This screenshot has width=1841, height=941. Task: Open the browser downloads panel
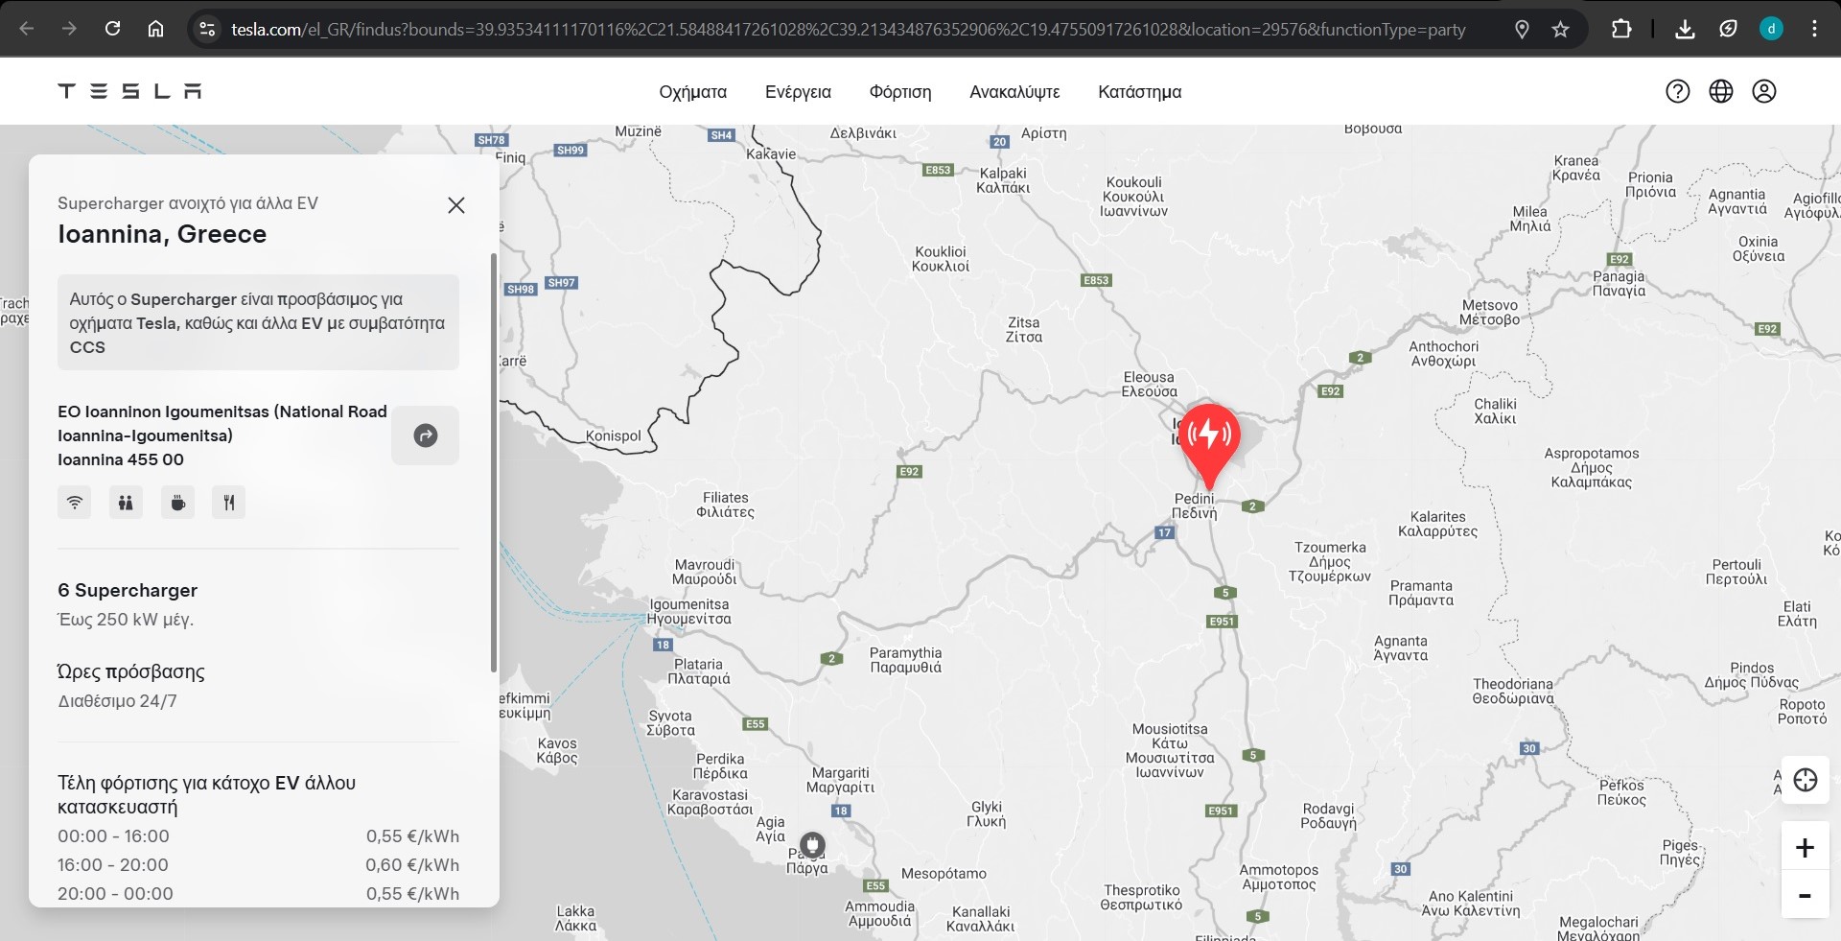[1685, 29]
